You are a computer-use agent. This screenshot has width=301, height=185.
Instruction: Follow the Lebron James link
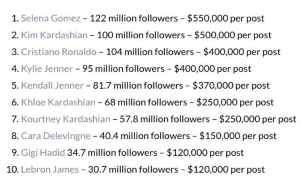50,170
